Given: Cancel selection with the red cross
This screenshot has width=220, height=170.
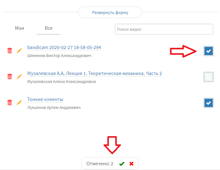Looking at the screenshot, I should 131,164.
